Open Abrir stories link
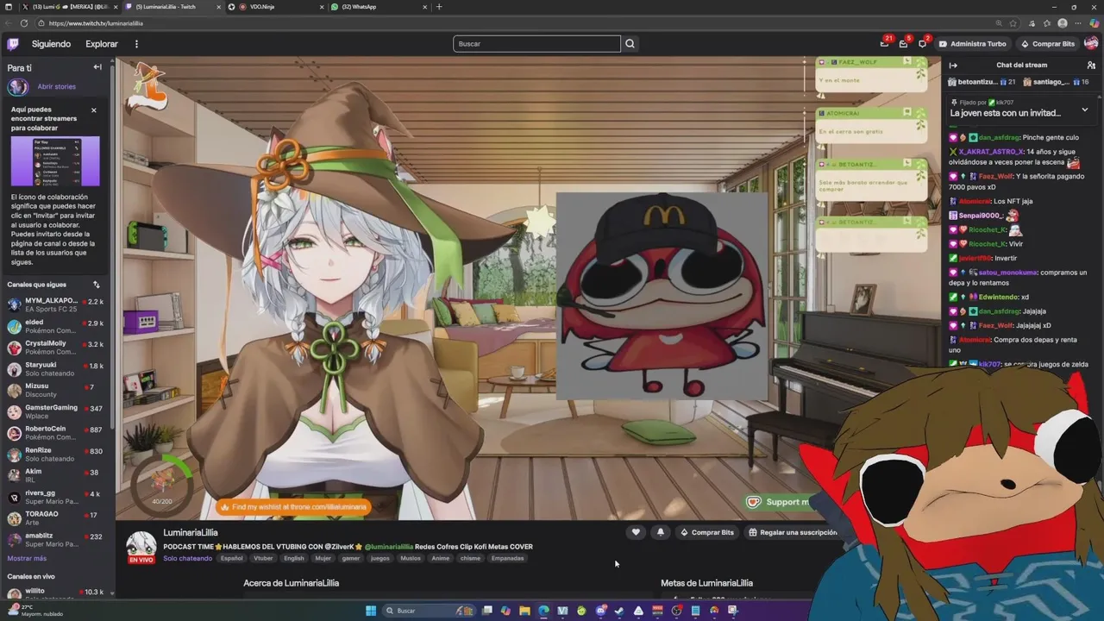 tap(56, 87)
